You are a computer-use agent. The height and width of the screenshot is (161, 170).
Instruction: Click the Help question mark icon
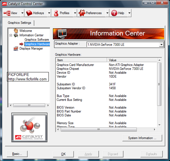pos(114,13)
